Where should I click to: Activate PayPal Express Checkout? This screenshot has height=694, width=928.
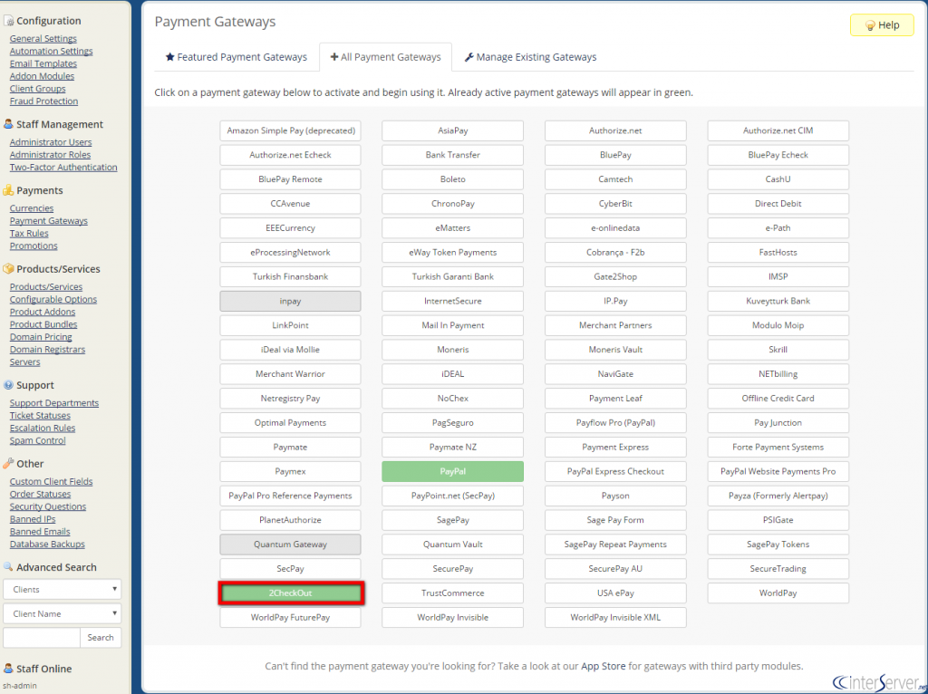(x=615, y=471)
